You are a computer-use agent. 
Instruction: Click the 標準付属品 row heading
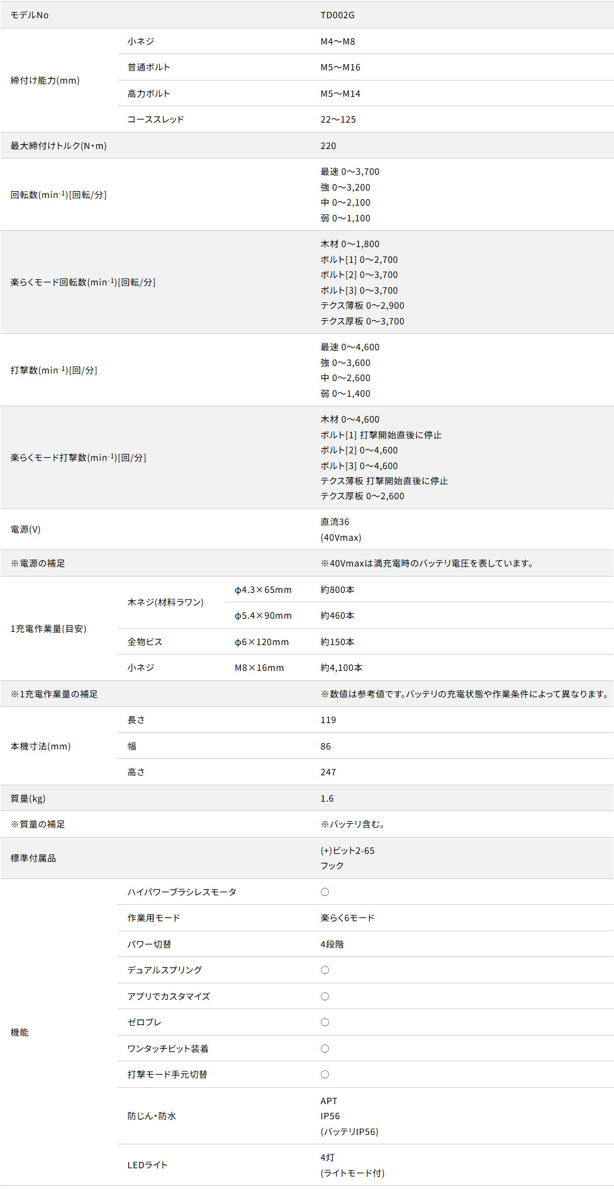pyautogui.click(x=33, y=858)
